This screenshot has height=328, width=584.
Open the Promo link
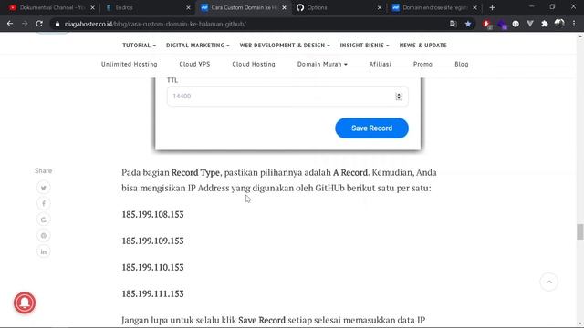[x=422, y=64]
